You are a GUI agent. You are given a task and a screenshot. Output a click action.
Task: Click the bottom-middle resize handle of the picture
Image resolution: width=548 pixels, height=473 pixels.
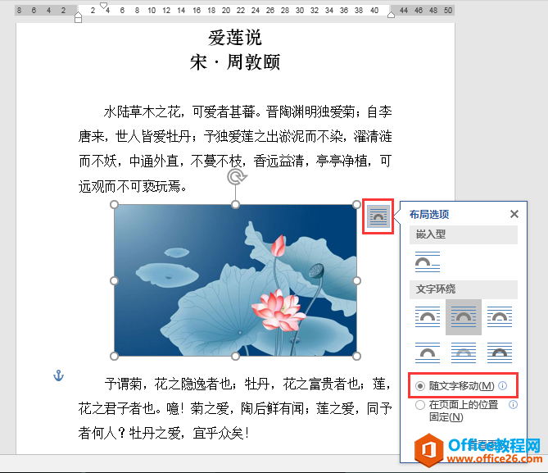[x=236, y=356]
